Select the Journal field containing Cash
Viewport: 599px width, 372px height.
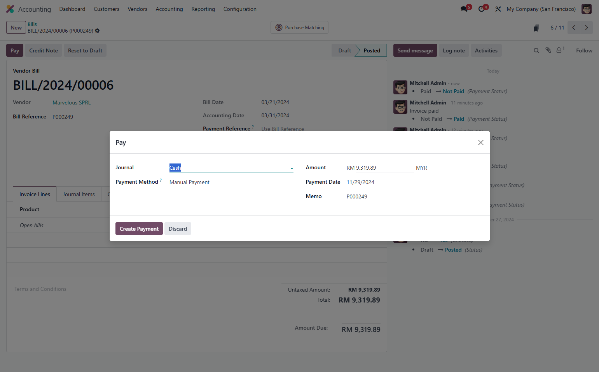coord(231,168)
